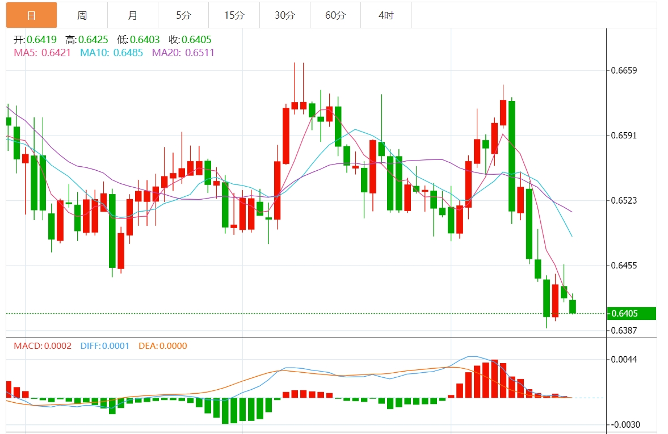The image size is (668, 434).
Task: Open the 4时 timeframe tab
Action: click(x=386, y=15)
